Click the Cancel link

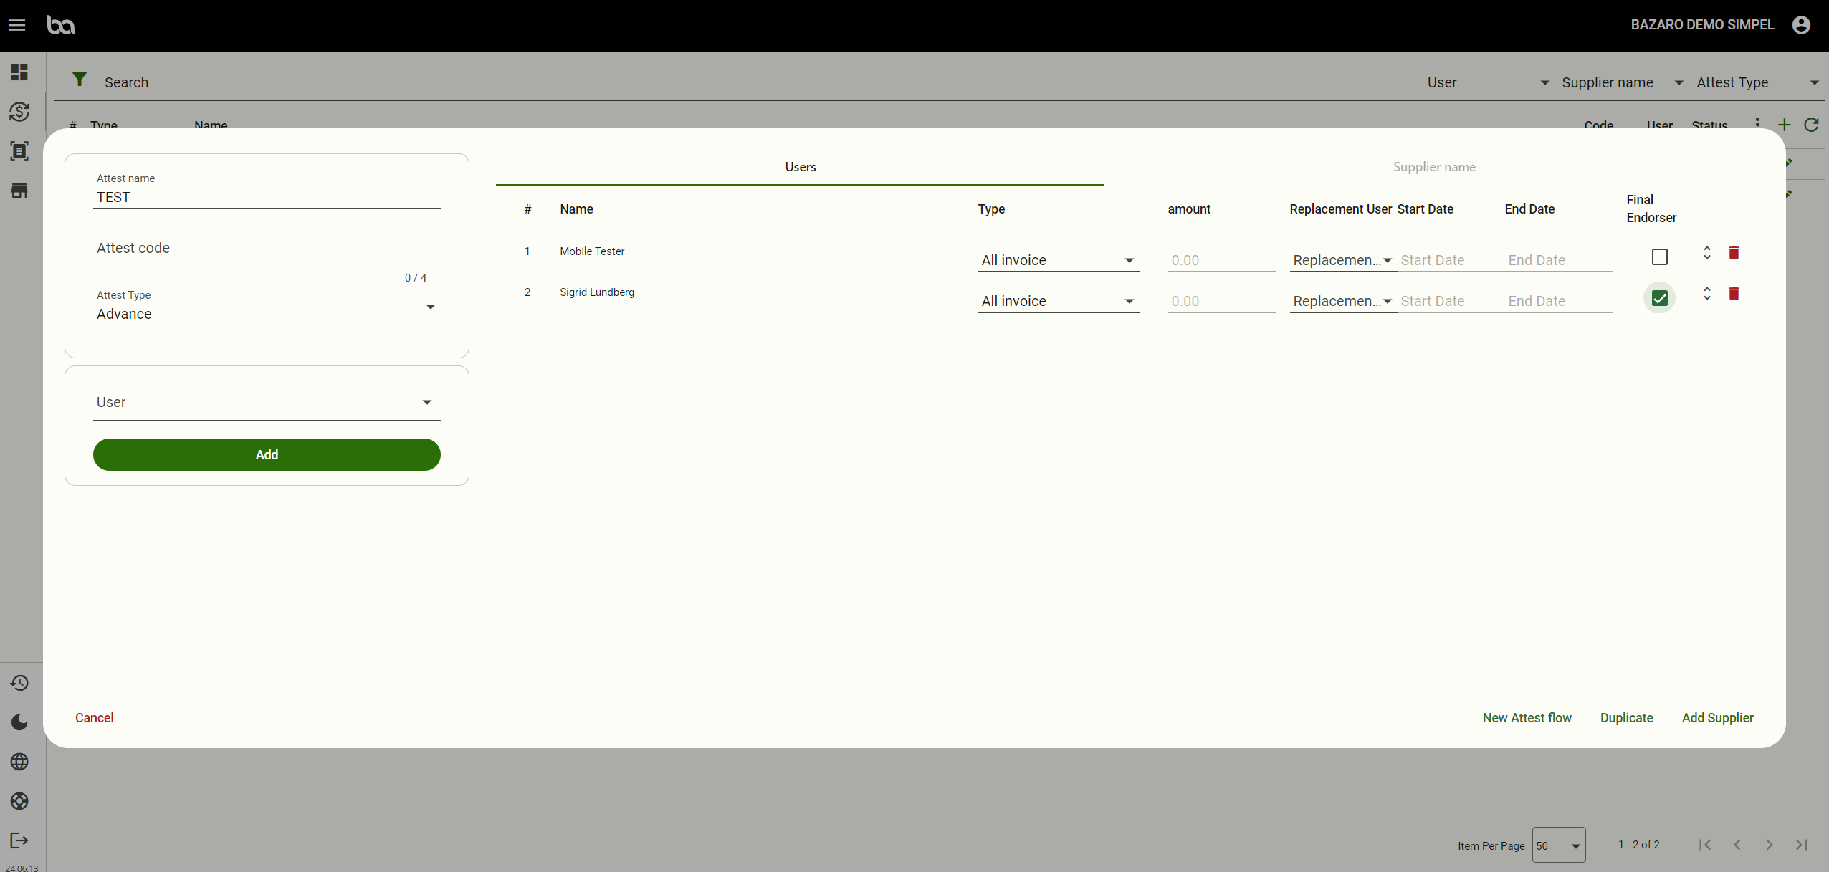click(x=94, y=718)
